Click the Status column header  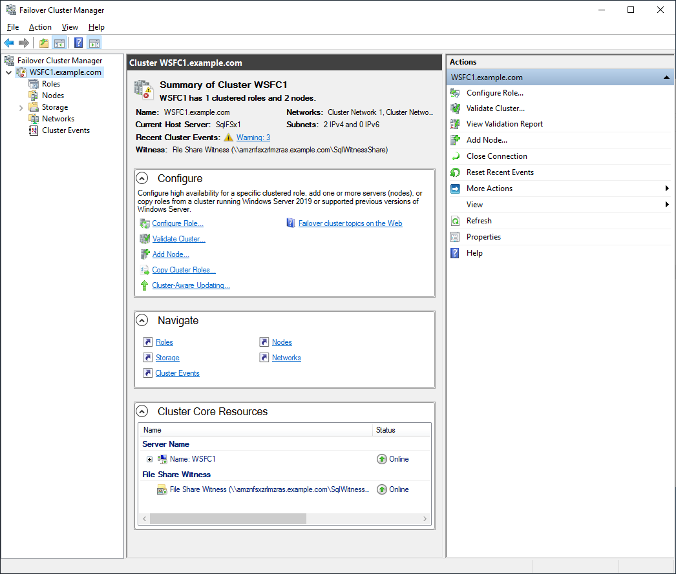pyautogui.click(x=401, y=430)
